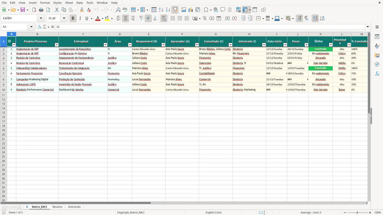
Task: Click the Print icon
Action: 41,10
